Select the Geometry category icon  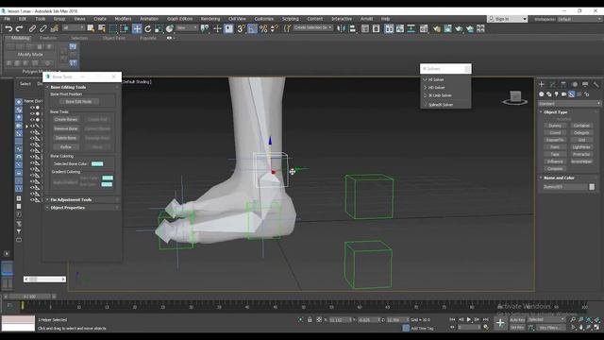point(542,94)
